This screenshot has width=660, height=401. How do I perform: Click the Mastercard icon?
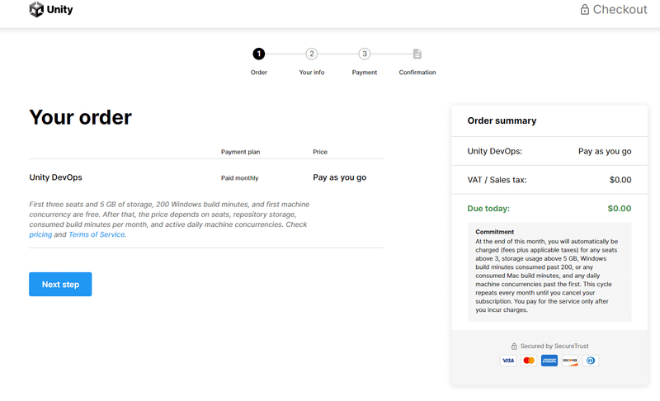pyautogui.click(x=529, y=361)
